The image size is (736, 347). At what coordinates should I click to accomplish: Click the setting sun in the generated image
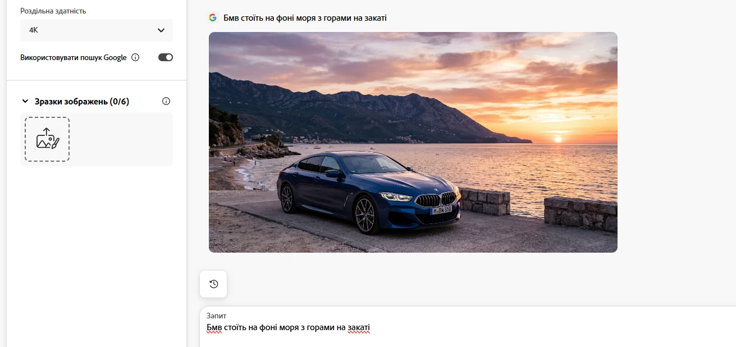pyautogui.click(x=557, y=138)
